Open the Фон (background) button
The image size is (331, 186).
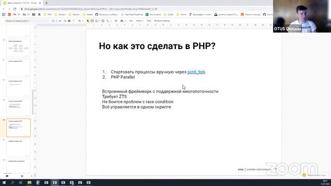pos(131,21)
